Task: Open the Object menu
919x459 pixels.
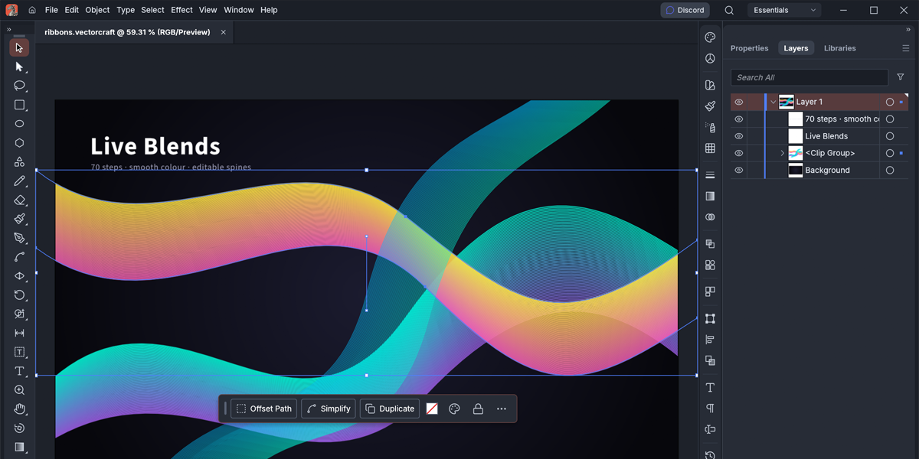Action: click(97, 10)
